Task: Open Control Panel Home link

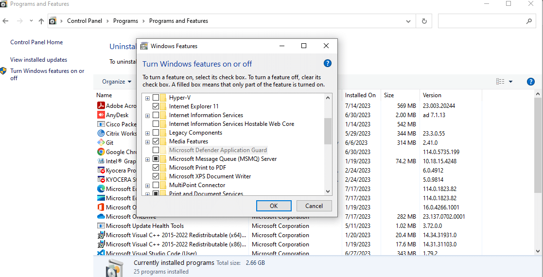Action: pyautogui.click(x=37, y=42)
